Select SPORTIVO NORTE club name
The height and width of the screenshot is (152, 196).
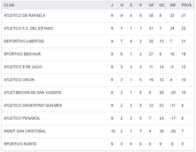tap(20, 144)
